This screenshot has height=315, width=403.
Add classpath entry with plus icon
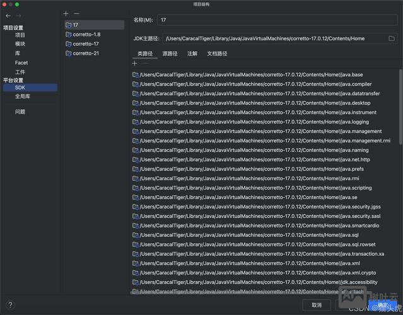click(x=135, y=64)
